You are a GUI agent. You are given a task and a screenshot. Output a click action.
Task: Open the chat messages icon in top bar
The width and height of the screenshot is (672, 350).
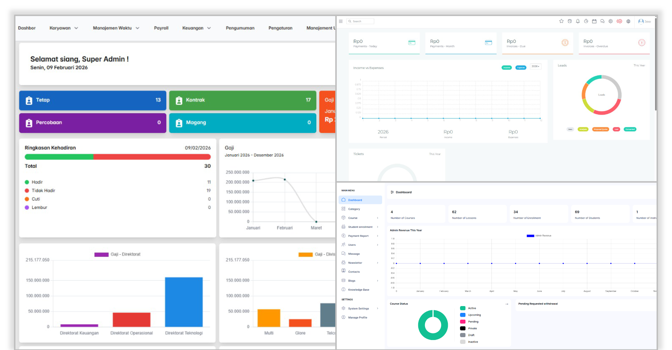[602, 21]
